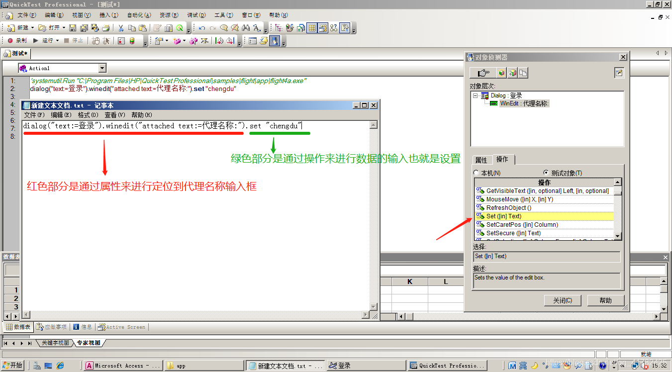Click the keep on top pin icon in Object Spy

(619, 73)
